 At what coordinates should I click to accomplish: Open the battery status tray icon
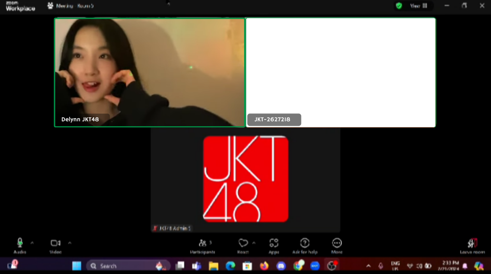click(428, 266)
